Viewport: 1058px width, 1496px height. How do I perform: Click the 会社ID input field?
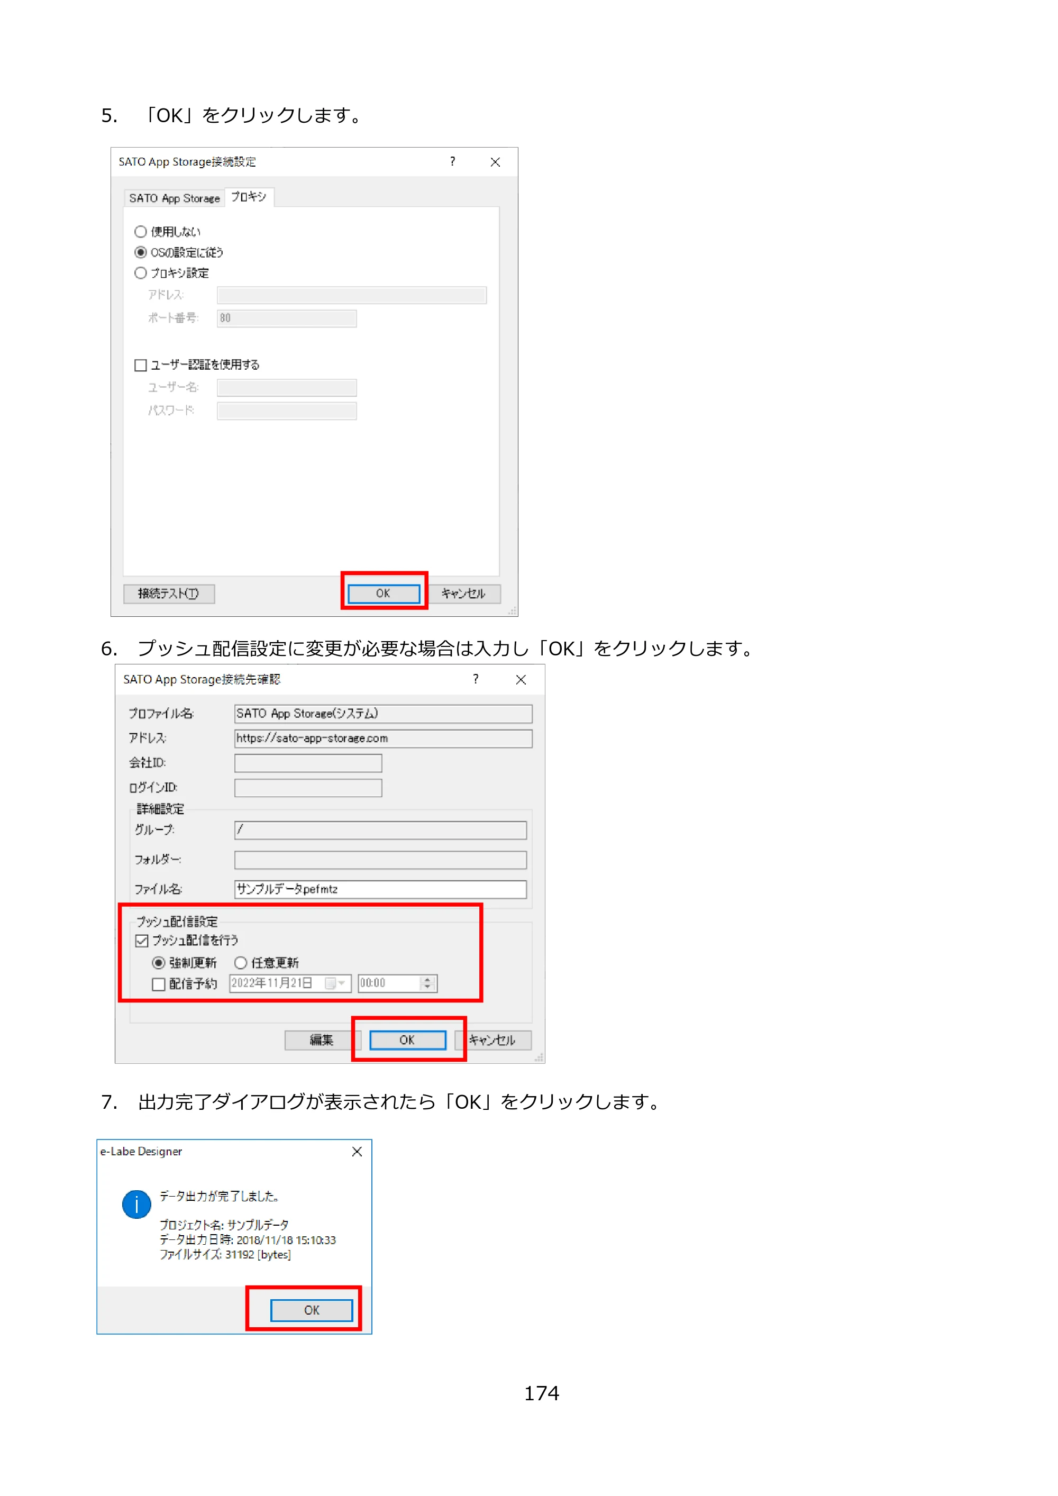click(308, 764)
